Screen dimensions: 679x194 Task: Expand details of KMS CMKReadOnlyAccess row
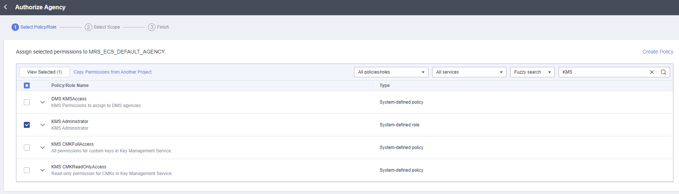point(42,170)
